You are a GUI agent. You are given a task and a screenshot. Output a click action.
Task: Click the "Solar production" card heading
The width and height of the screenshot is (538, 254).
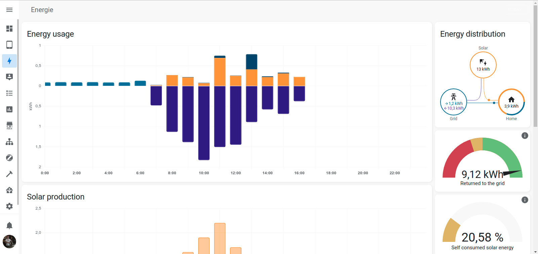pyautogui.click(x=56, y=197)
